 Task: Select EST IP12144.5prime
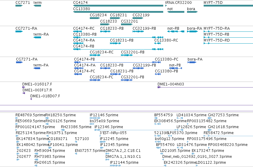tap(115, 166)
